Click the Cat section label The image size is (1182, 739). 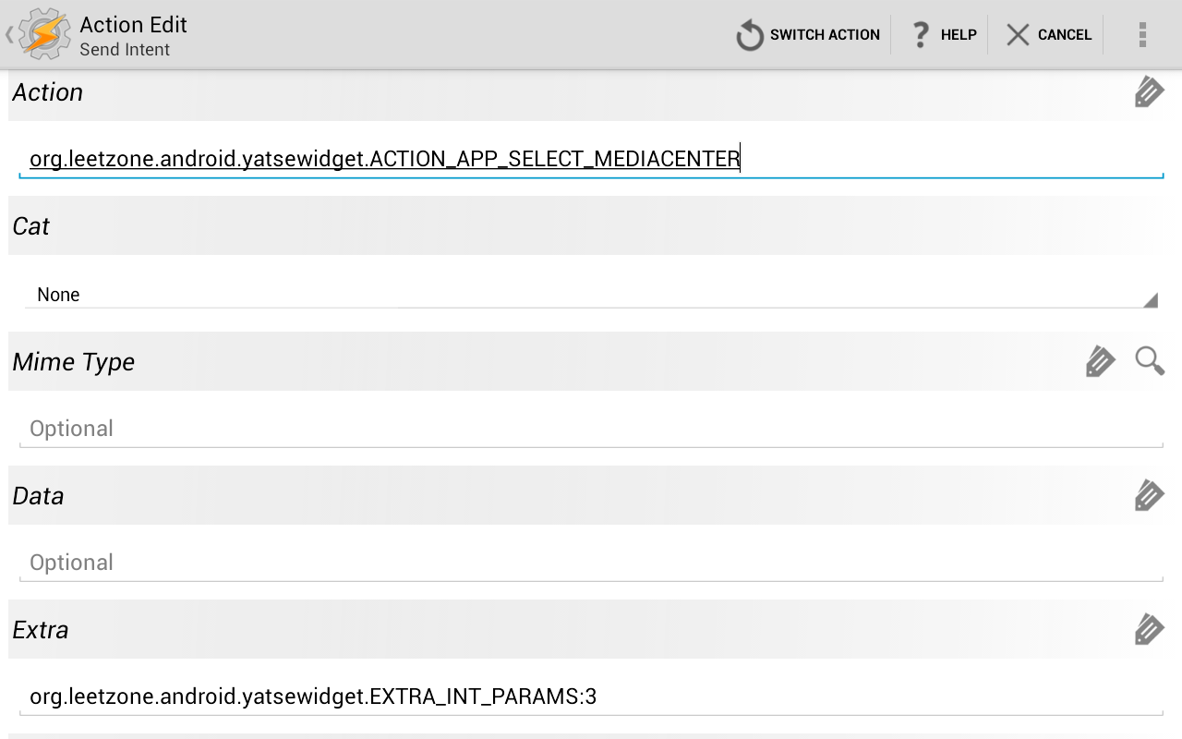(31, 226)
